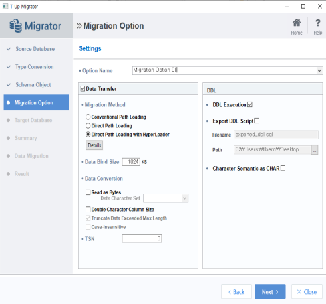Uncheck the DDL Execution checkbox
326x304 pixels.
(250, 104)
